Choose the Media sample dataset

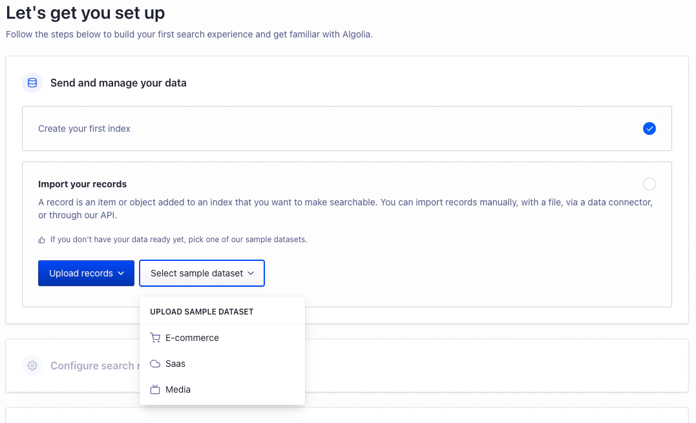[x=222, y=390]
